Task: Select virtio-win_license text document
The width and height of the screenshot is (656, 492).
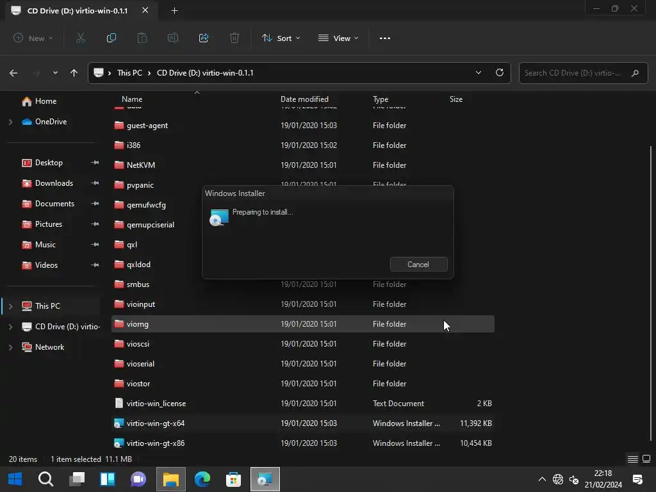Action: [x=303, y=404]
